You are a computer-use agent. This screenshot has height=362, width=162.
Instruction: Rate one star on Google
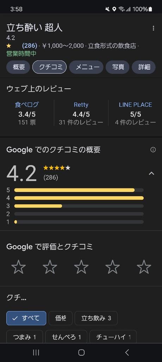18,267
